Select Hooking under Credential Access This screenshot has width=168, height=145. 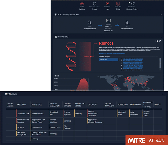point(78,113)
